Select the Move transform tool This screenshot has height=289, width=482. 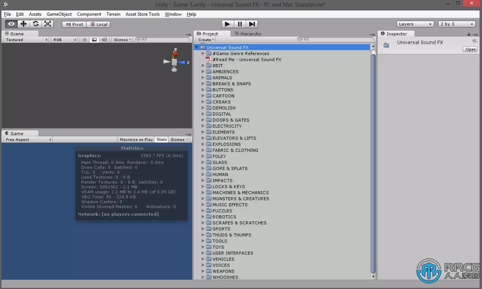pyautogui.click(x=23, y=24)
